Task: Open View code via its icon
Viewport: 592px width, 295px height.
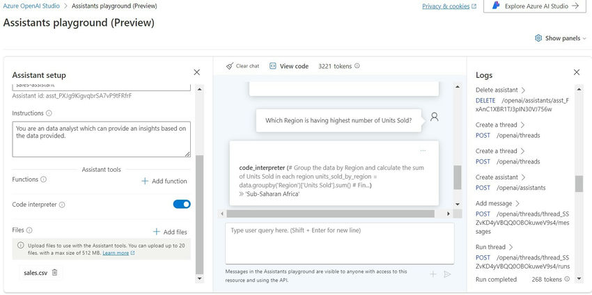Action: pyautogui.click(x=272, y=66)
